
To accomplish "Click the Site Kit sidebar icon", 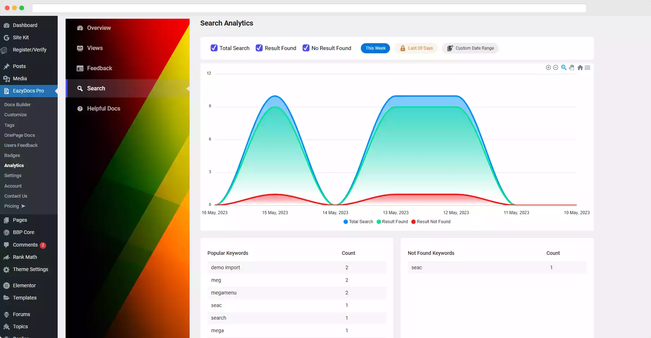I will click(x=6, y=37).
